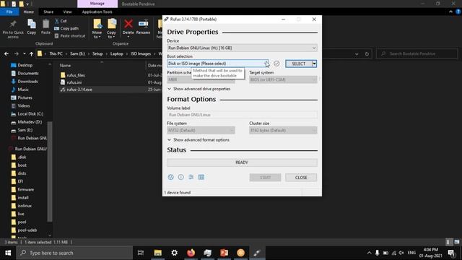
Task: Click Paste shortcut in ribbon
Action: 70,36
